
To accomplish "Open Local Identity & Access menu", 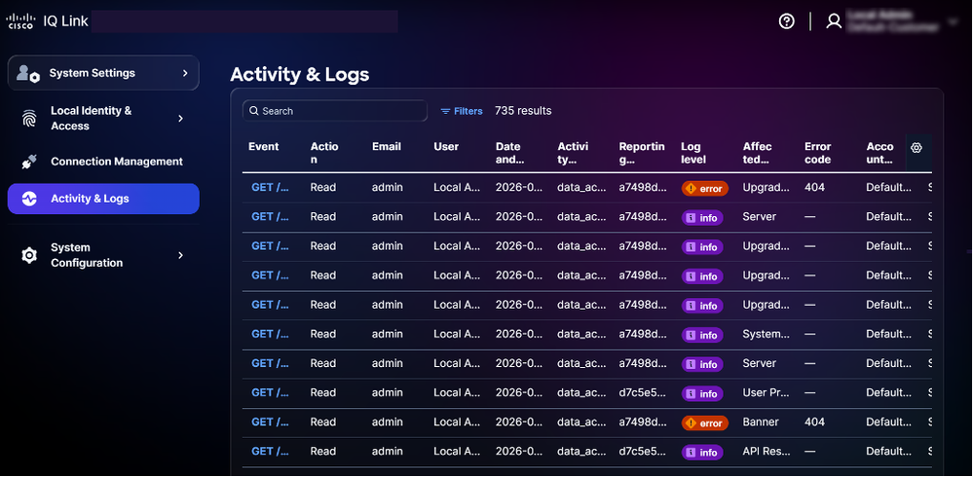I will (103, 119).
